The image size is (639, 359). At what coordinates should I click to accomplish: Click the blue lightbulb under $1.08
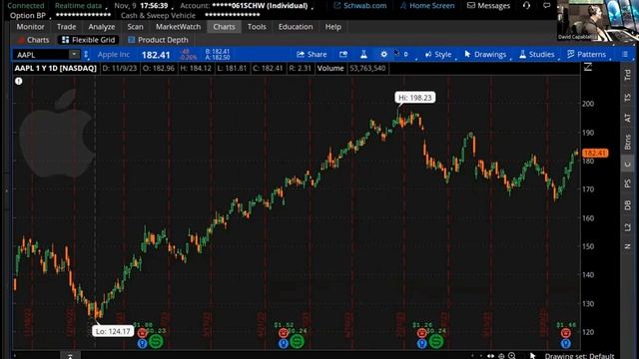coord(142,344)
